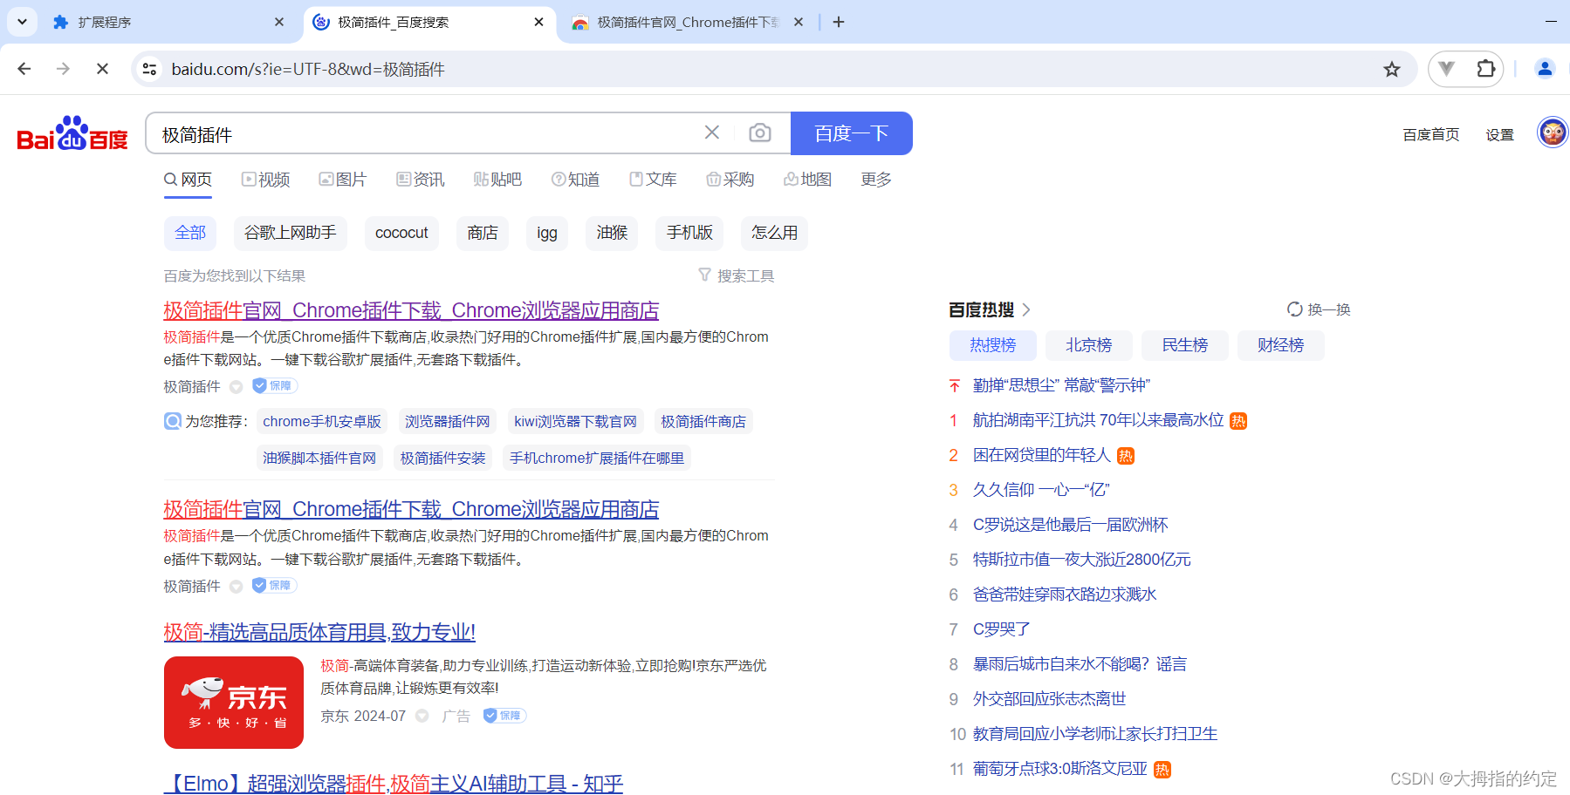Image resolution: width=1570 pixels, height=795 pixels.
Task: Select the 网页 search tab
Action: 188,180
